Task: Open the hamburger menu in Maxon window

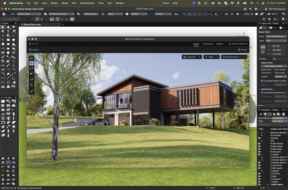Action: pos(30,44)
